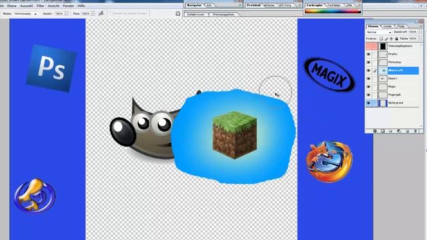
Task: Click the Fluss 100% value field
Action: pyautogui.click(x=86, y=13)
